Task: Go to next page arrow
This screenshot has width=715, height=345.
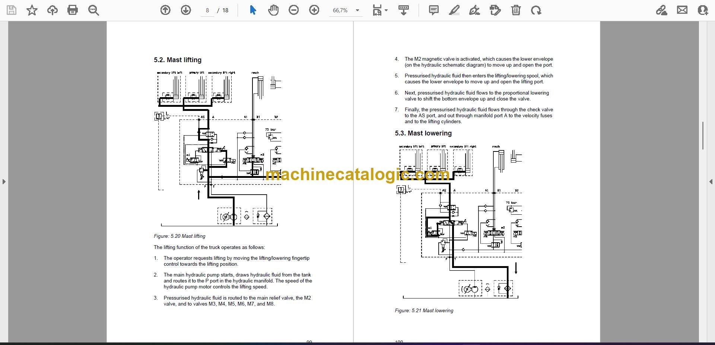Action: pos(186,10)
